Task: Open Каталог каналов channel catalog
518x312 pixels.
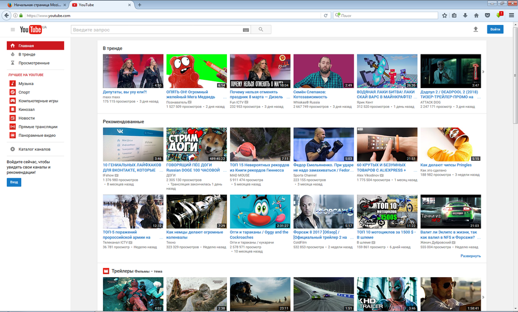Action: click(34, 149)
